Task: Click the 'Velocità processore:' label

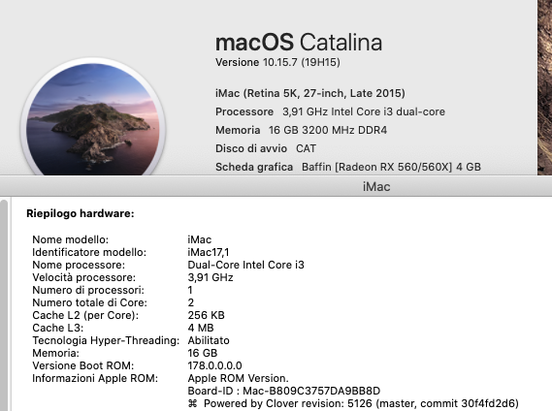Action: (x=83, y=277)
